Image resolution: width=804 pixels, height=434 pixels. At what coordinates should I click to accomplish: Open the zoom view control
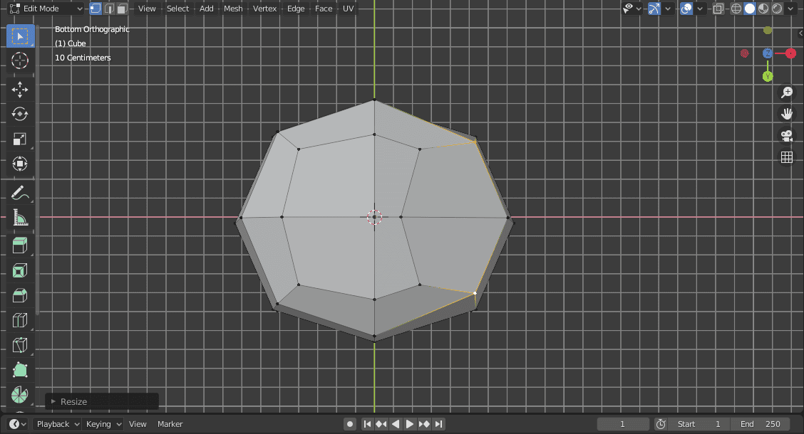[787, 92]
